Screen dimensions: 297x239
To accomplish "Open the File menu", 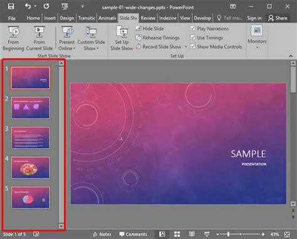I will 12,18.
